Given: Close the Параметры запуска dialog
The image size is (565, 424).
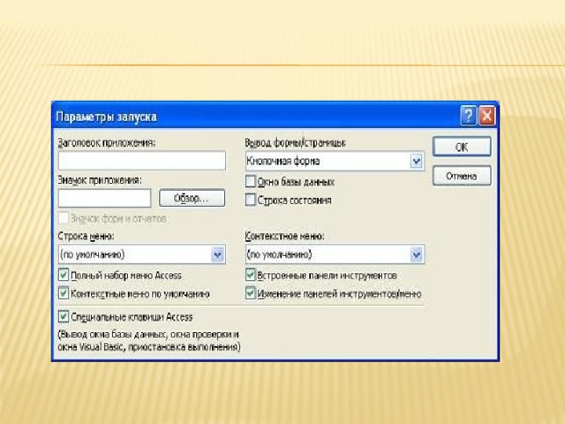Looking at the screenshot, I should [x=487, y=116].
